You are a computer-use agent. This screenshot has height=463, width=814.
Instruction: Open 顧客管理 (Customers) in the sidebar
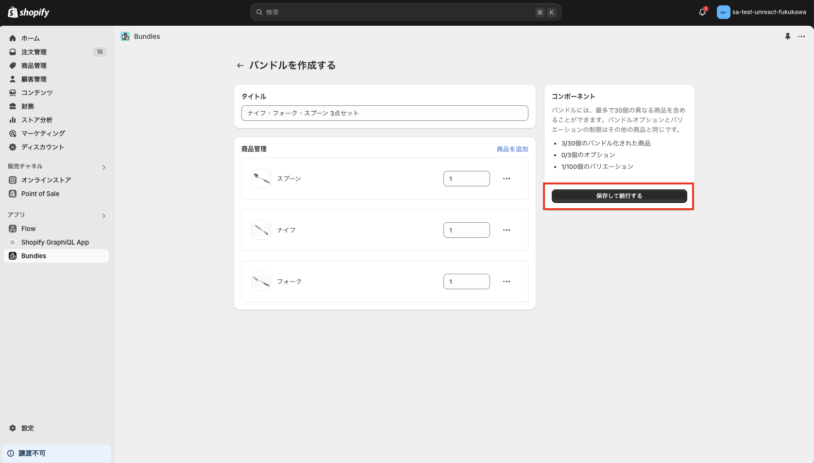[x=34, y=79]
